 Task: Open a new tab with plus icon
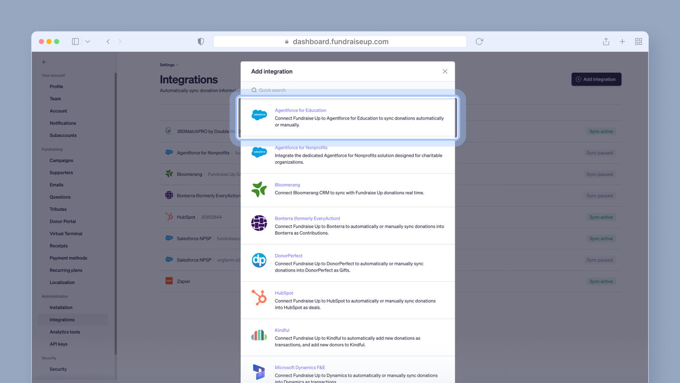pos(622,42)
